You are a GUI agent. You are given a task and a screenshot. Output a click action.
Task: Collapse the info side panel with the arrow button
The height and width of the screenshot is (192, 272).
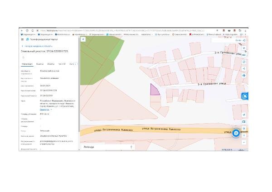coord(83,39)
